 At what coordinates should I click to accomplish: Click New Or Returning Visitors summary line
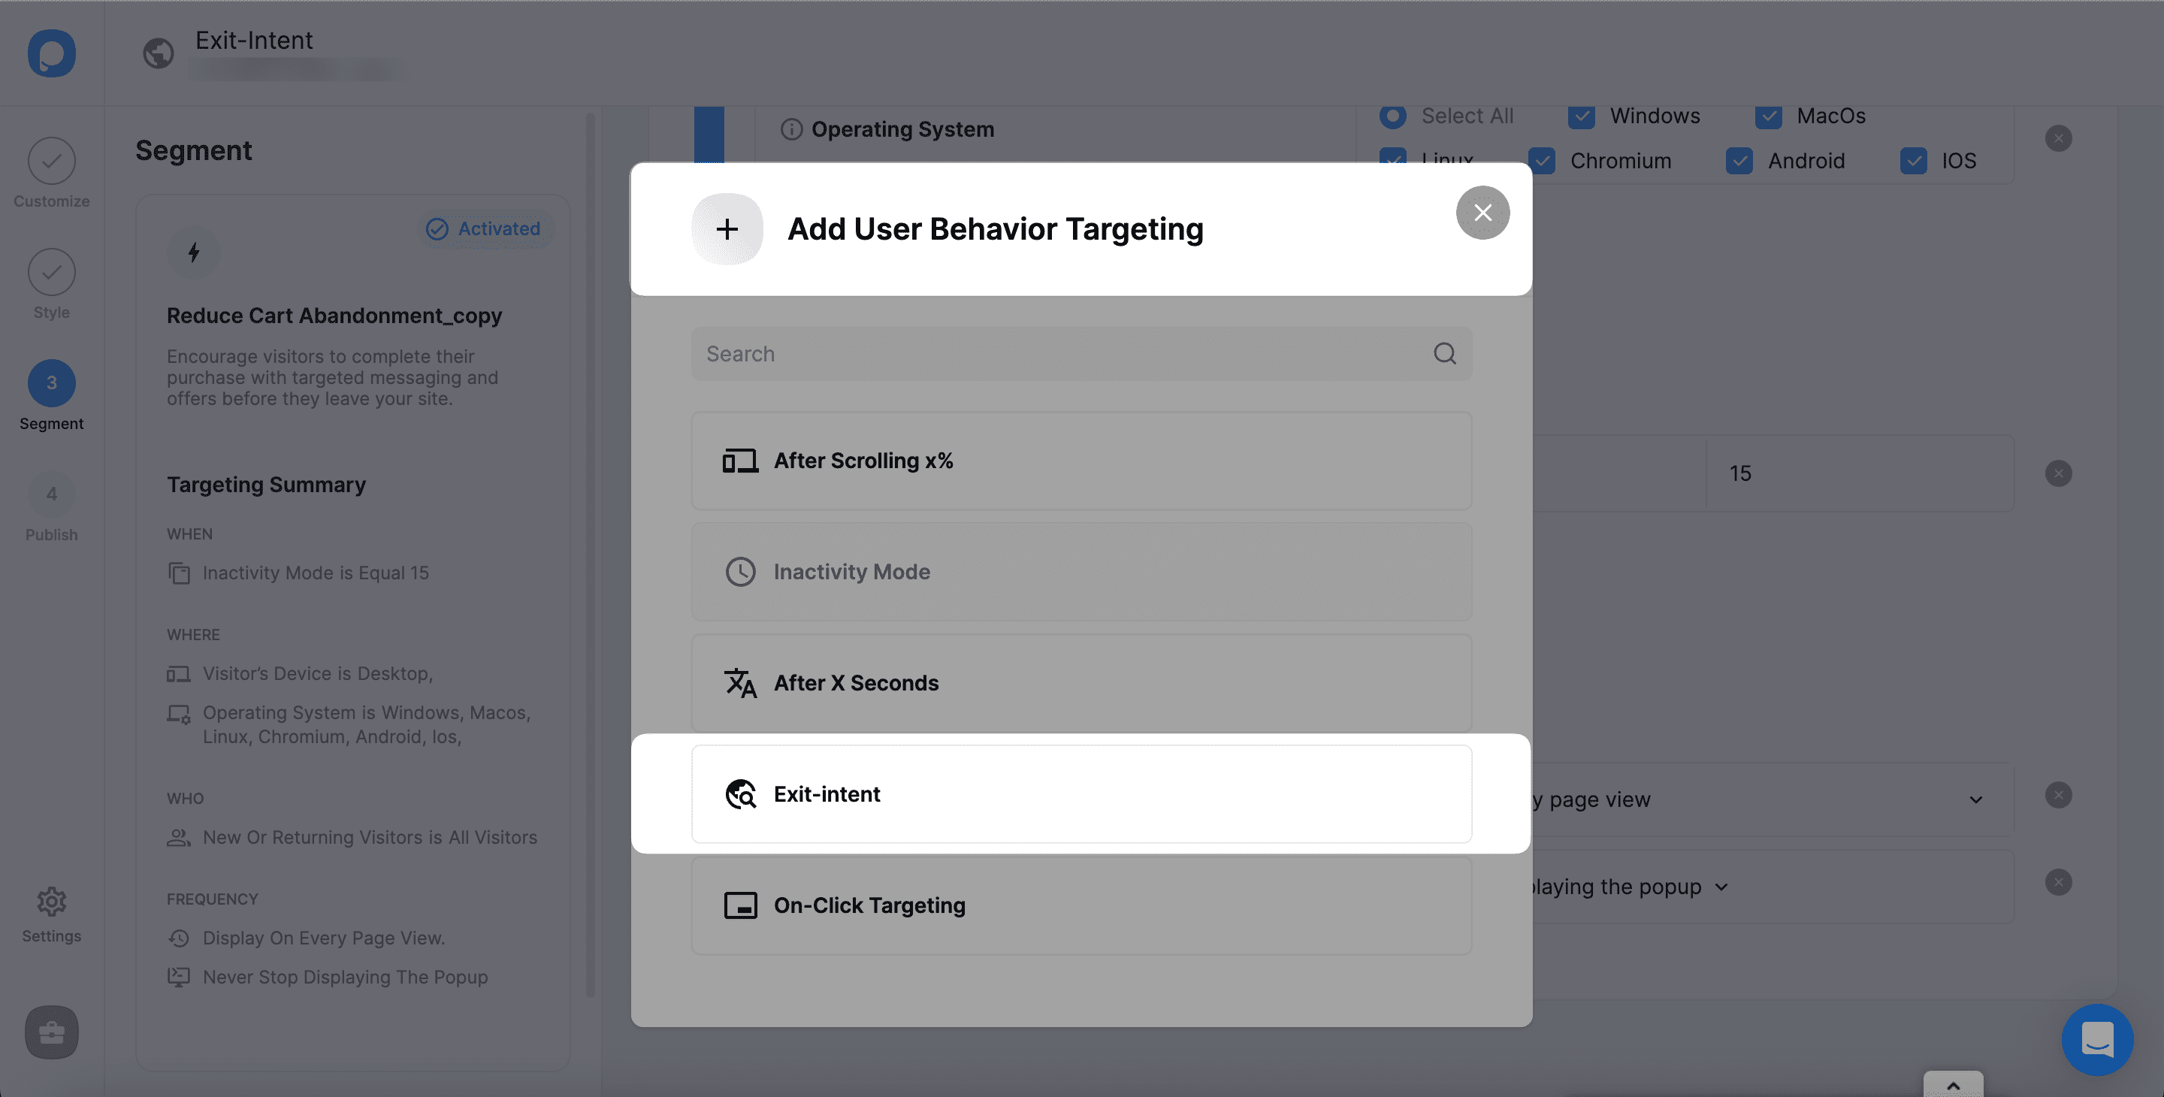(370, 838)
